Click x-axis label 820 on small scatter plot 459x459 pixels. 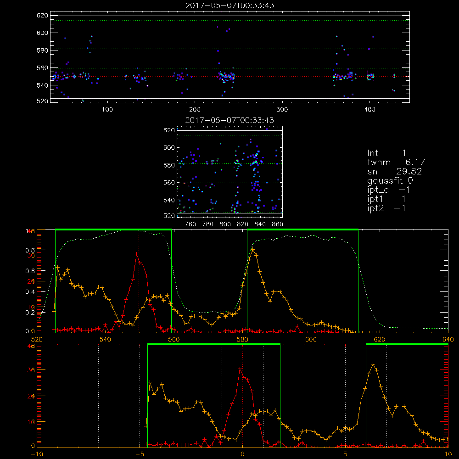[x=243, y=224]
